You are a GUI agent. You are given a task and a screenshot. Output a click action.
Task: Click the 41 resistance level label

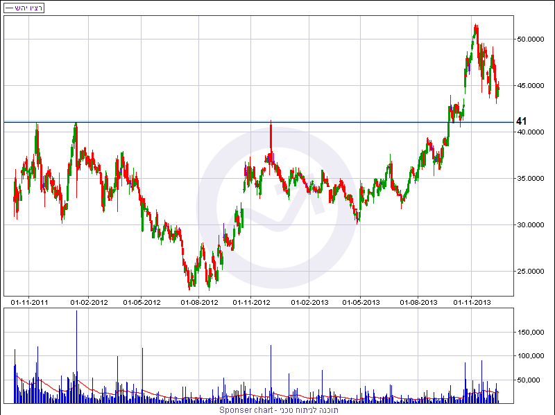coord(521,121)
